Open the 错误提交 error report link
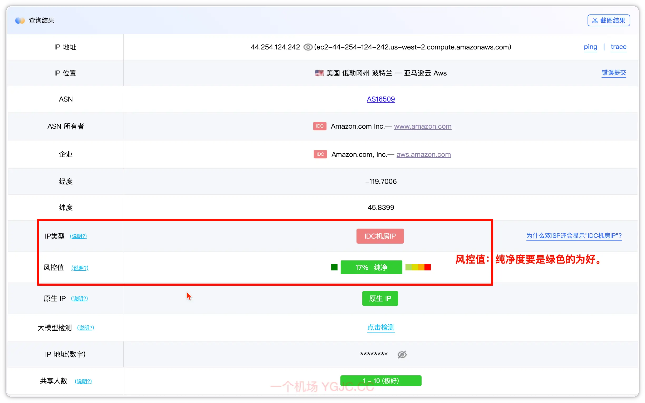This screenshot has width=645, height=403. 613,73
